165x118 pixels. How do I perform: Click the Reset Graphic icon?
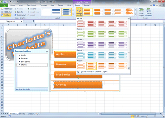pos(142,12)
